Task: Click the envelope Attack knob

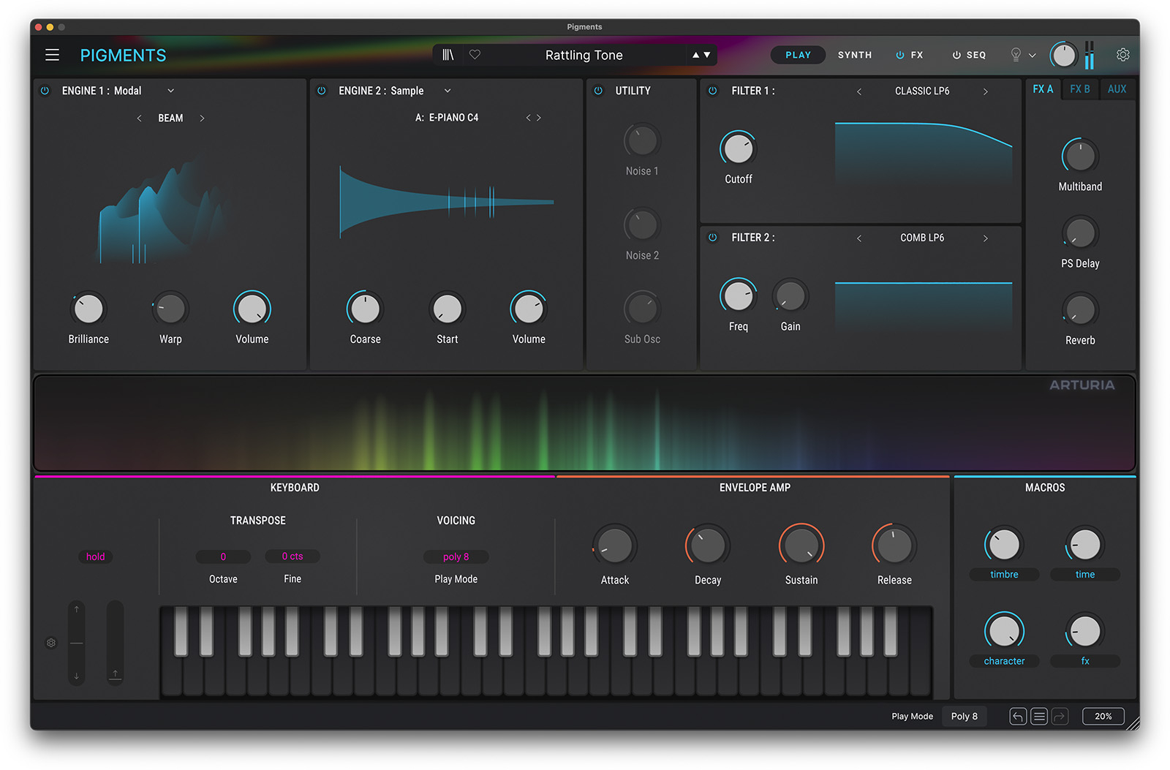Action: click(x=614, y=546)
